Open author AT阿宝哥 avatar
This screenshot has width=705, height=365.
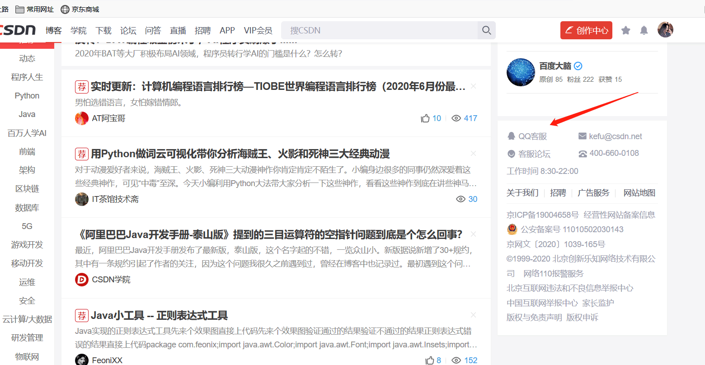[81, 118]
